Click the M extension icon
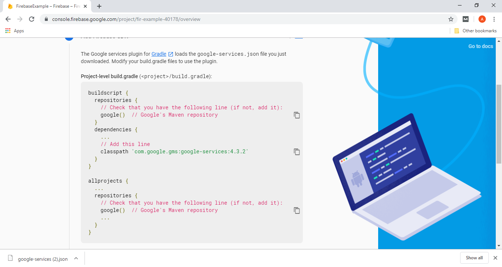 [466, 19]
